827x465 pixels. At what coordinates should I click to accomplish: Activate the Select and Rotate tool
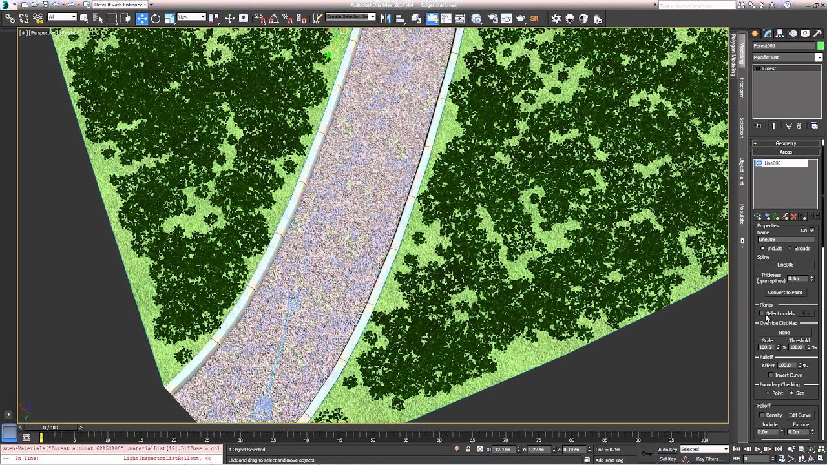pyautogui.click(x=156, y=19)
